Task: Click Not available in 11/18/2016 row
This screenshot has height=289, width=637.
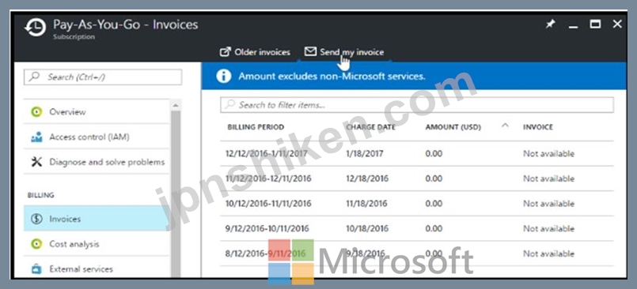Action: pos(548,204)
